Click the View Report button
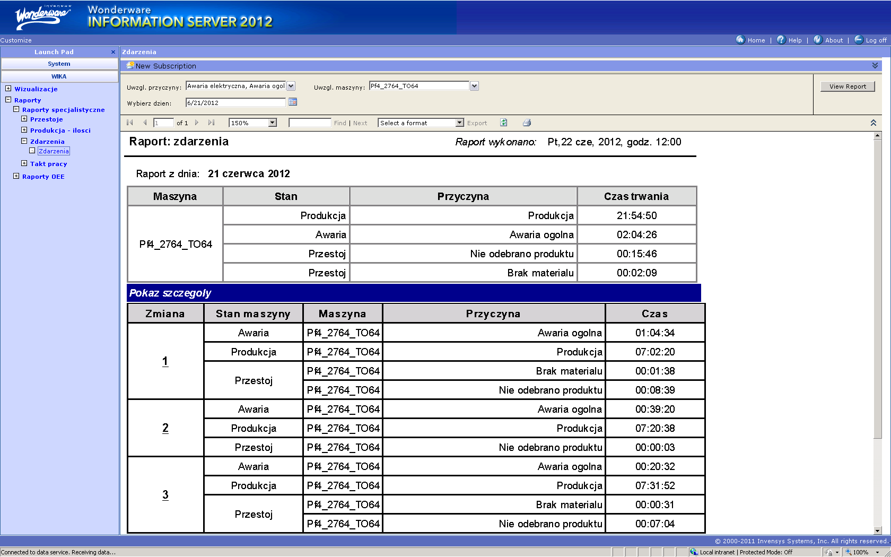This screenshot has width=891, height=557. tap(848, 86)
